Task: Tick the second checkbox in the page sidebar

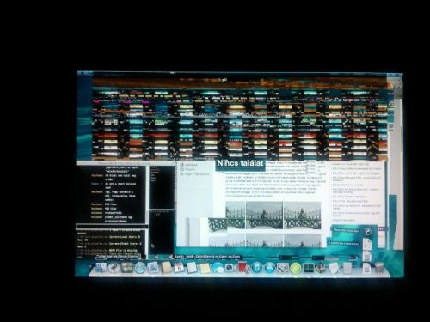Action: click(x=181, y=169)
